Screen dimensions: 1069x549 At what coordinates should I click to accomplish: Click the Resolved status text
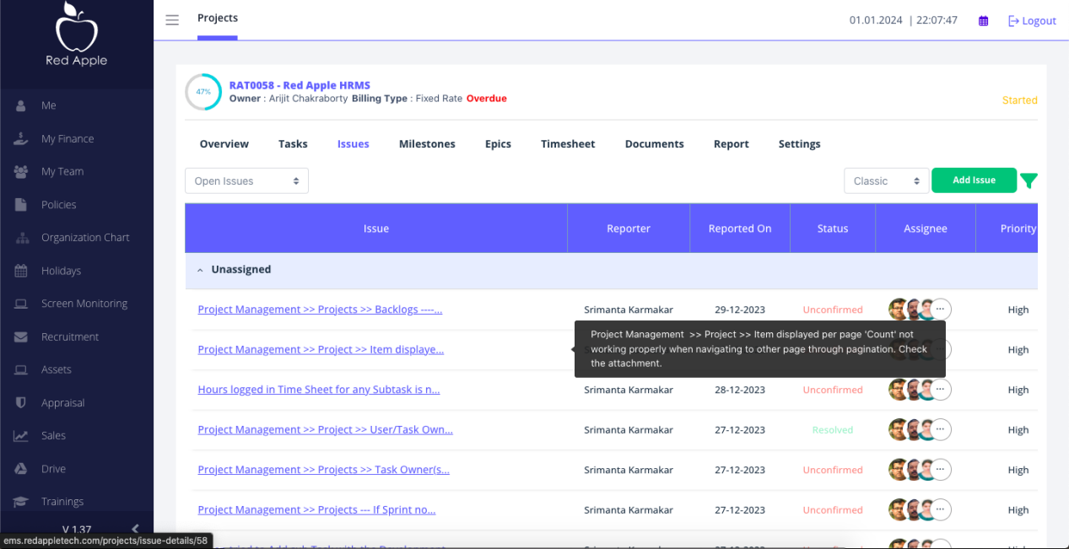833,430
